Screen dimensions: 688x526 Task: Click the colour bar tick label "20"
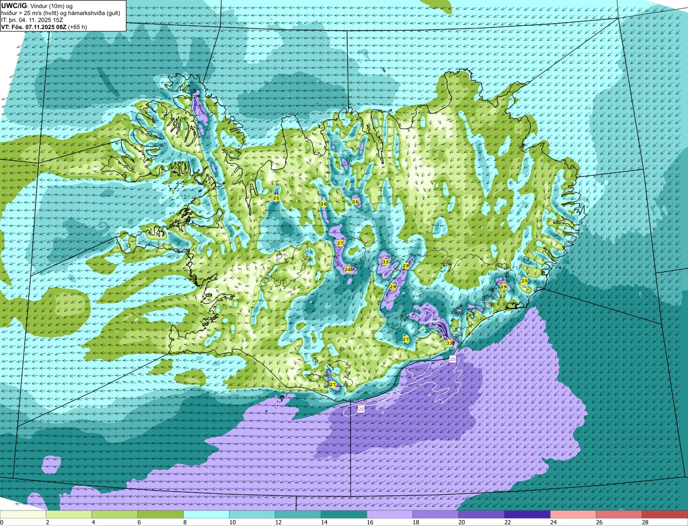(x=462, y=522)
